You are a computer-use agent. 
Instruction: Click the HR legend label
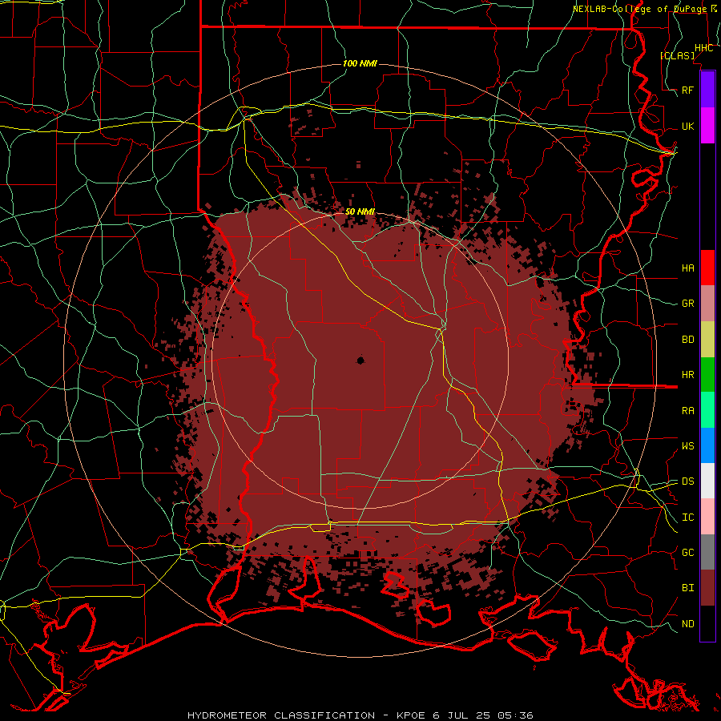688,375
